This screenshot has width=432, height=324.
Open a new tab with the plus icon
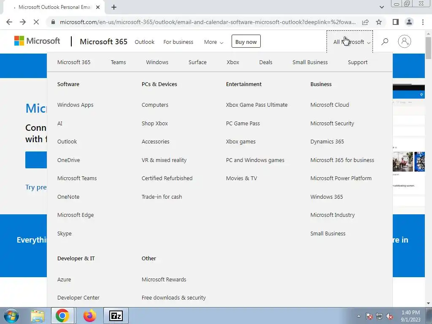[114, 8]
